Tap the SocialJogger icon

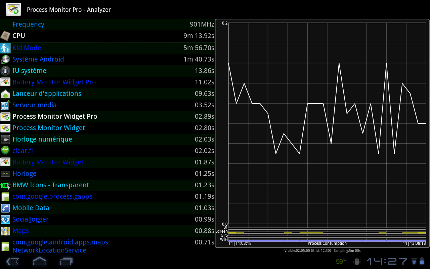[5, 219]
